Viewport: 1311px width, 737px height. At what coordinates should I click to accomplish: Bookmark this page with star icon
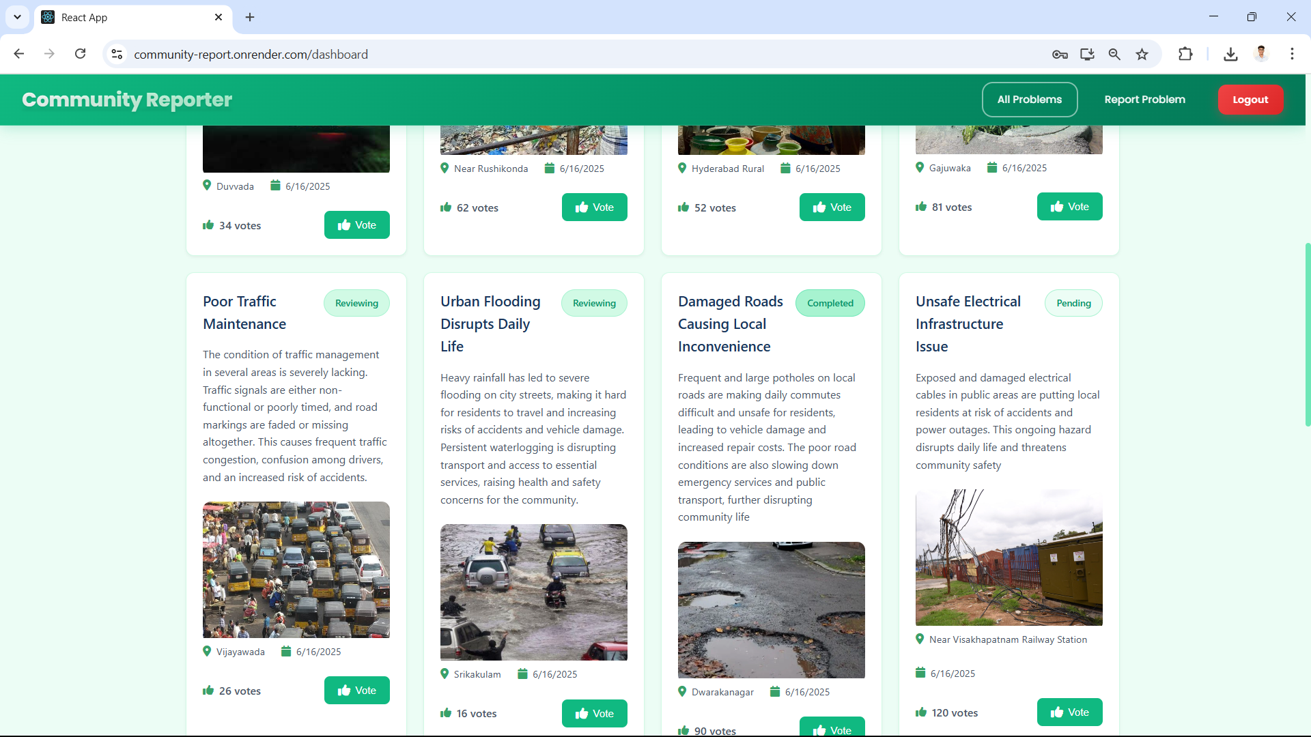point(1142,55)
